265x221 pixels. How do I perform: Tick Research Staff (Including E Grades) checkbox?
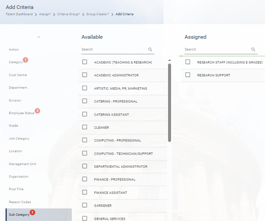(188, 62)
